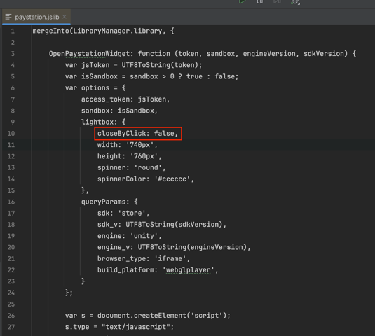
Task: Click the 'sdkVersion' parameter on line 3
Action: pyautogui.click(x=324, y=54)
